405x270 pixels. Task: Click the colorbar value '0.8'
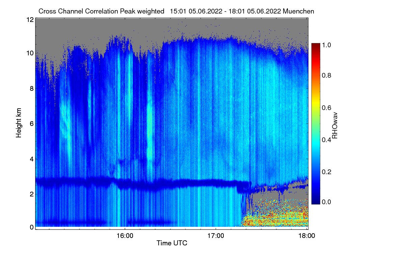click(327, 75)
